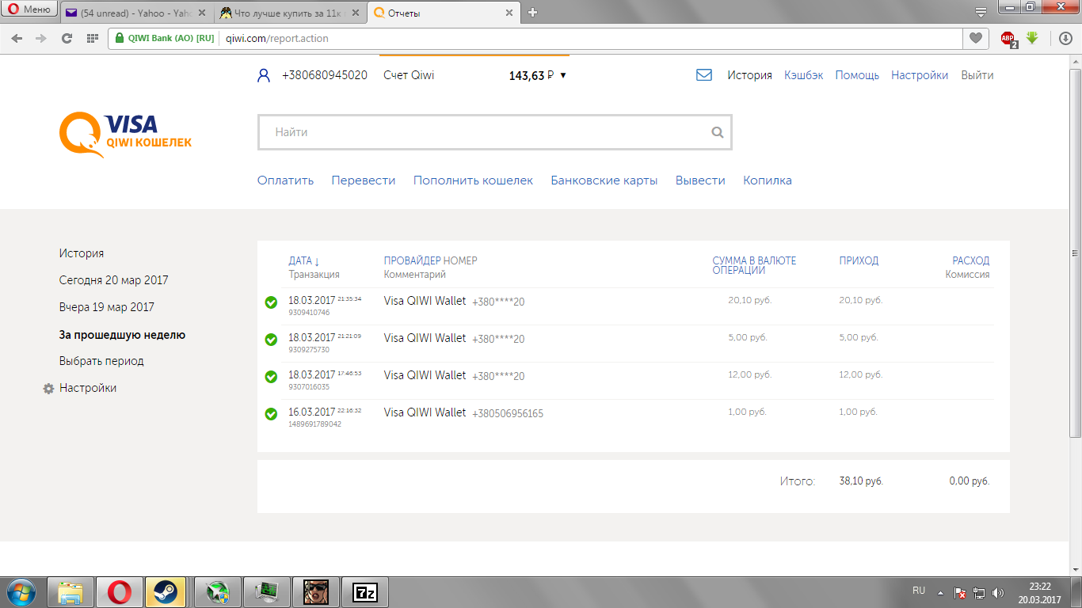Open Выбрать период date range option
Image resolution: width=1082 pixels, height=608 pixels.
pyautogui.click(x=101, y=361)
